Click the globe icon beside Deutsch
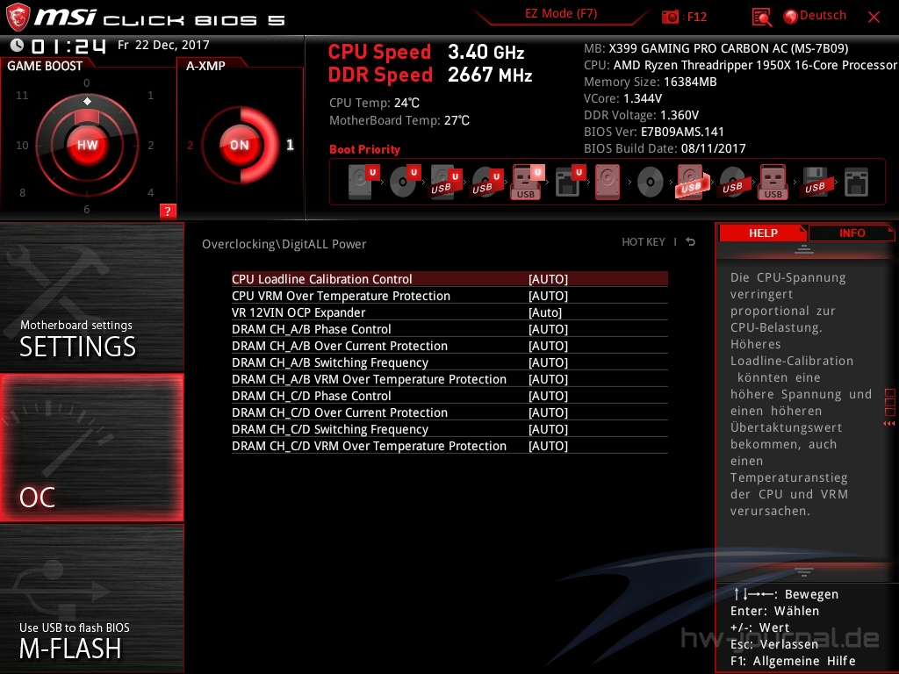 (x=791, y=17)
